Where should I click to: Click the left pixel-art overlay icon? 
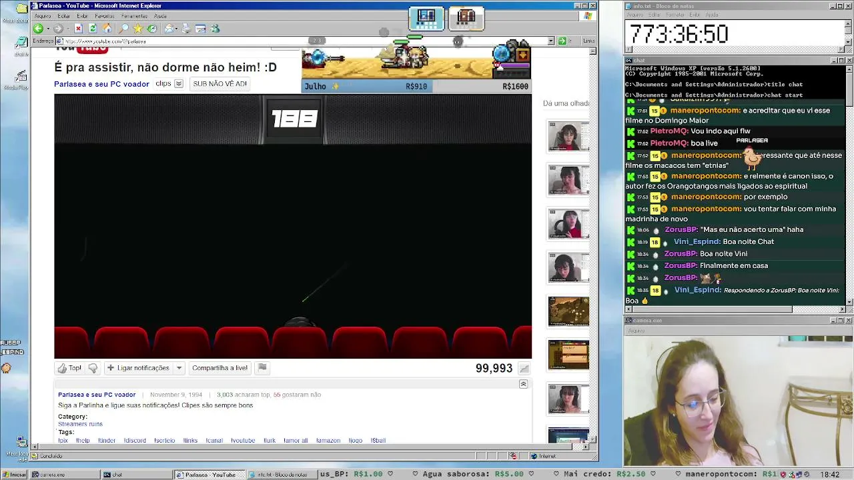pyautogui.click(x=426, y=18)
